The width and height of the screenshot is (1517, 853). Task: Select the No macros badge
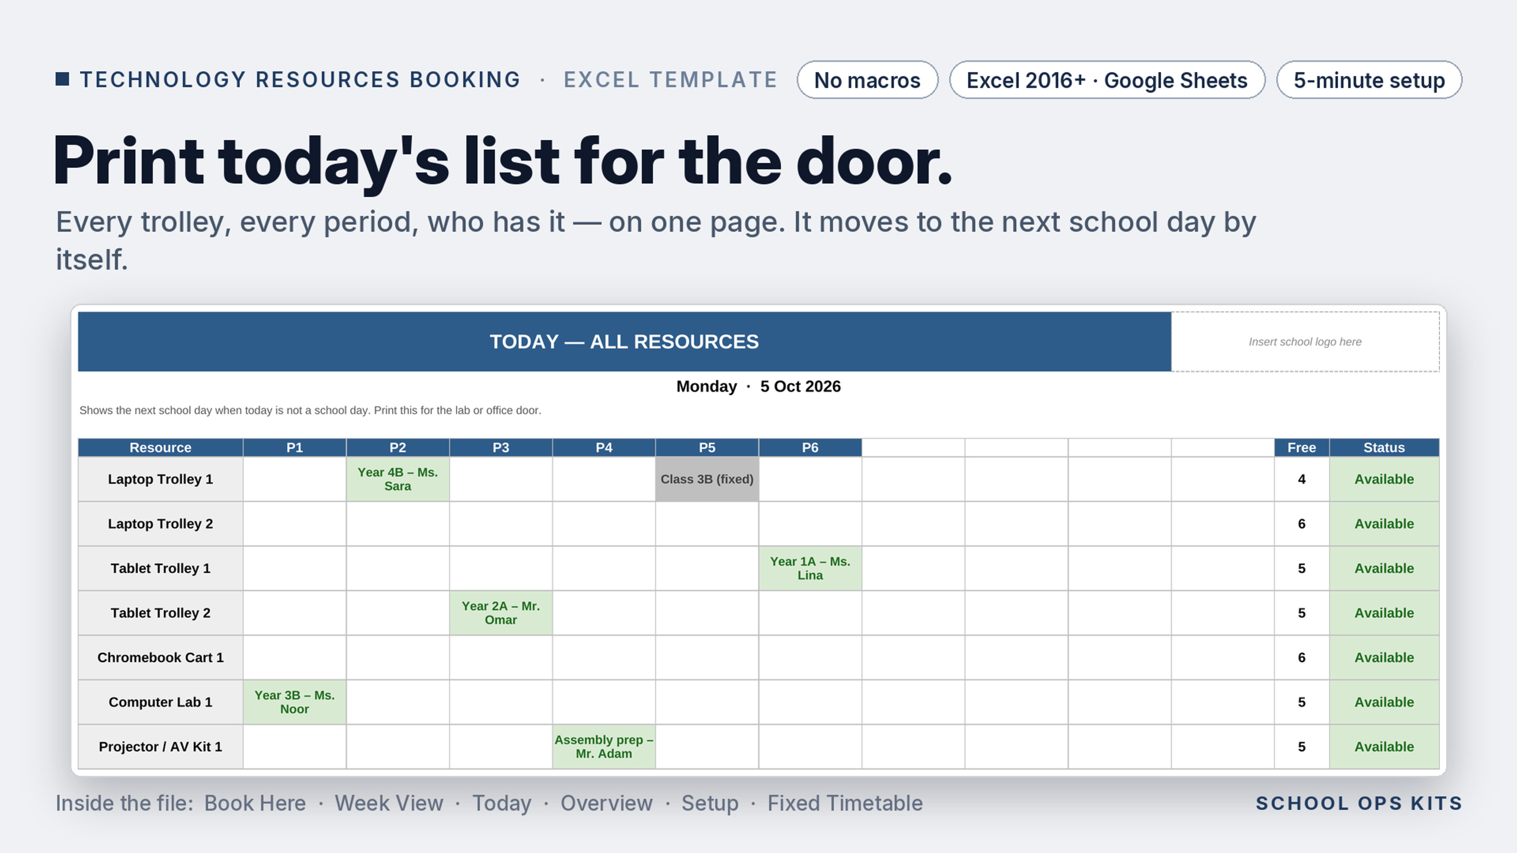pos(867,80)
